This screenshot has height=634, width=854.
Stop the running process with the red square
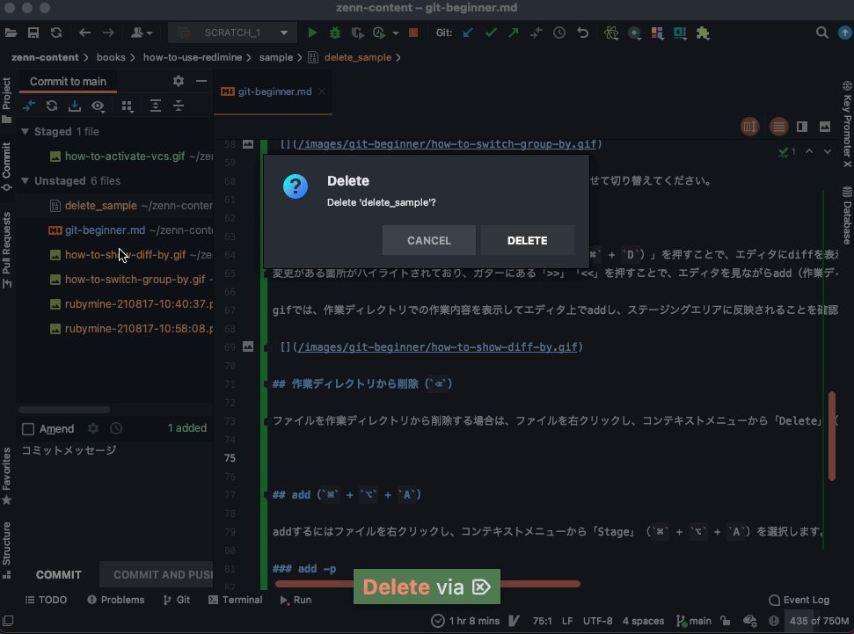[412, 33]
